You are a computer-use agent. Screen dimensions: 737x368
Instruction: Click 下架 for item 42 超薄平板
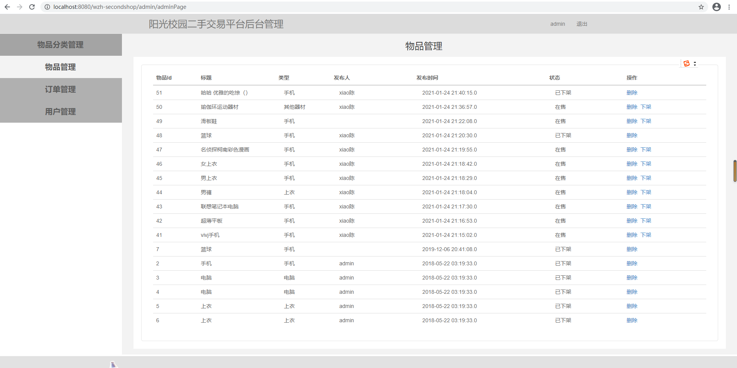[646, 221]
